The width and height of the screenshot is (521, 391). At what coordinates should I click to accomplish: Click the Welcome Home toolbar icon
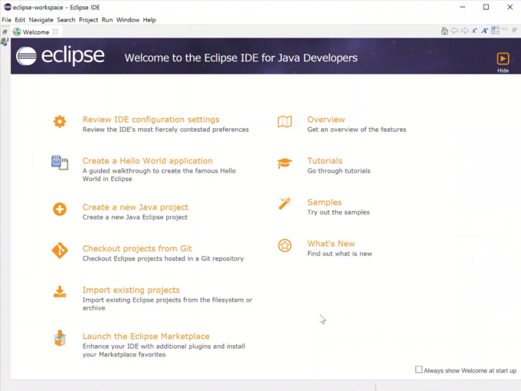(x=444, y=31)
